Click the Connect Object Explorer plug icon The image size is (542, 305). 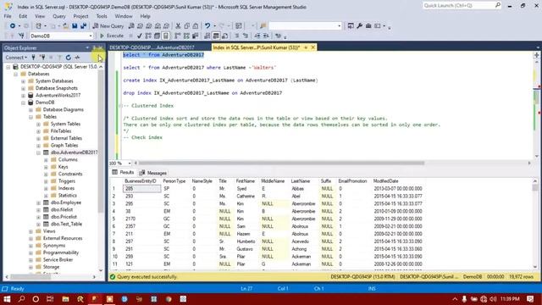pos(34,58)
